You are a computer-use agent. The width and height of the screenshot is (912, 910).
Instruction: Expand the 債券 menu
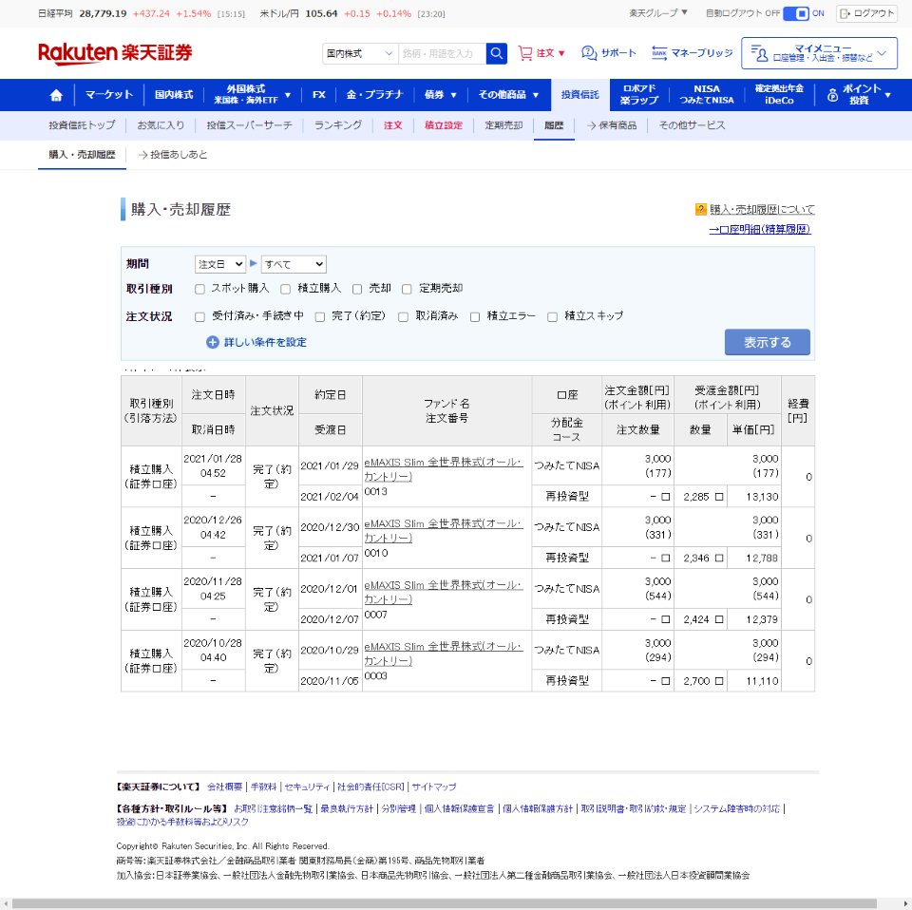[440, 95]
